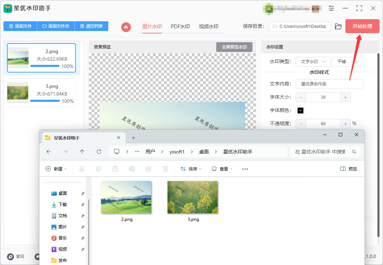Refresh the file explorer view
The width and height of the screenshot is (383, 265).
click(99, 152)
